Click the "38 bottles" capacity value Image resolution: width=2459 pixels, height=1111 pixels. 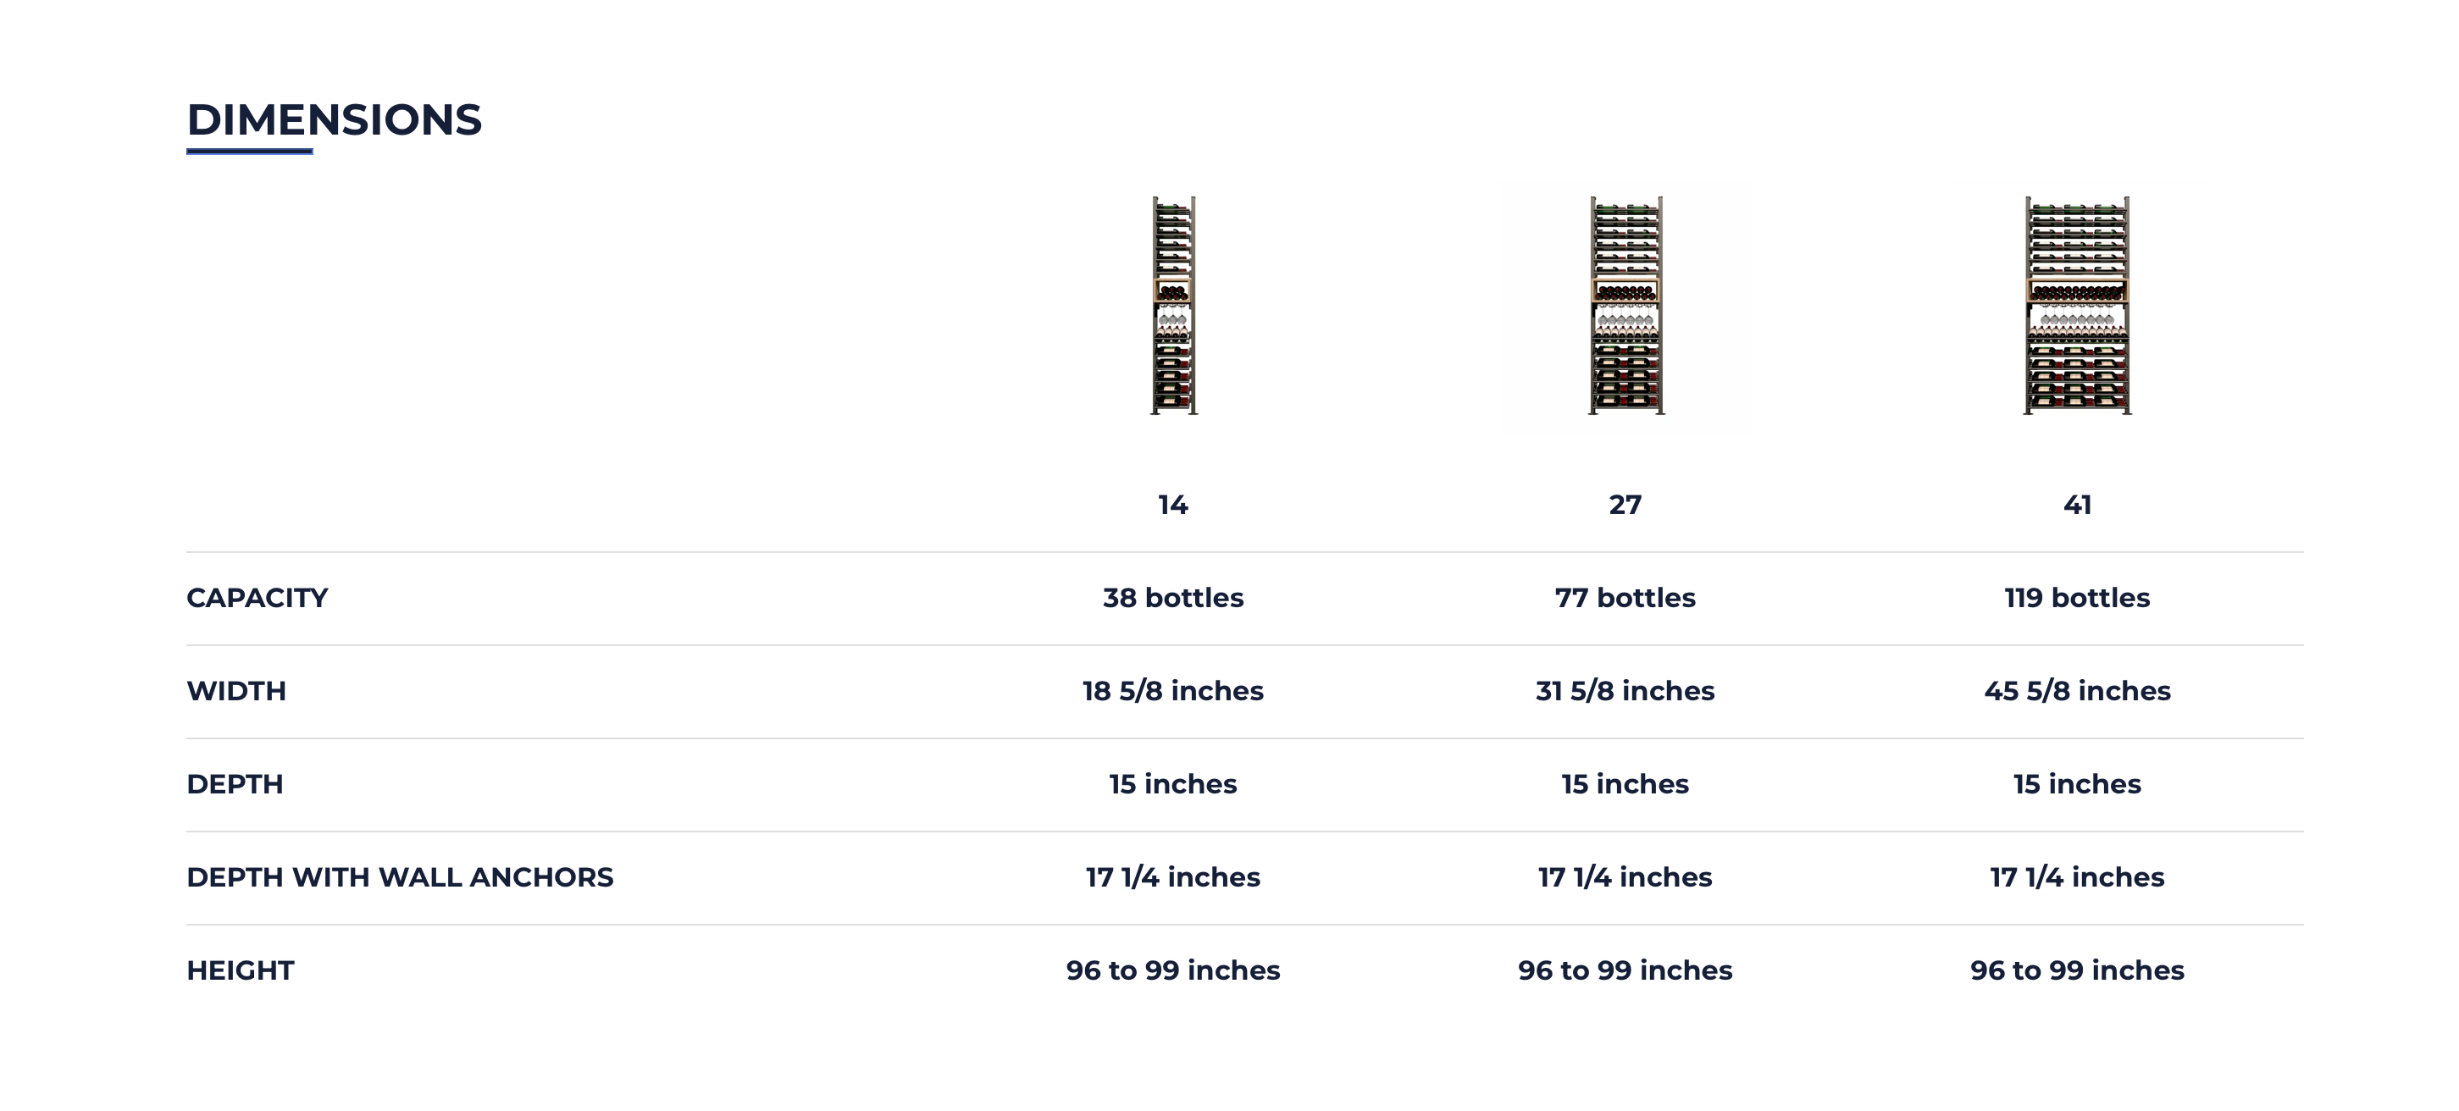coord(1173,599)
